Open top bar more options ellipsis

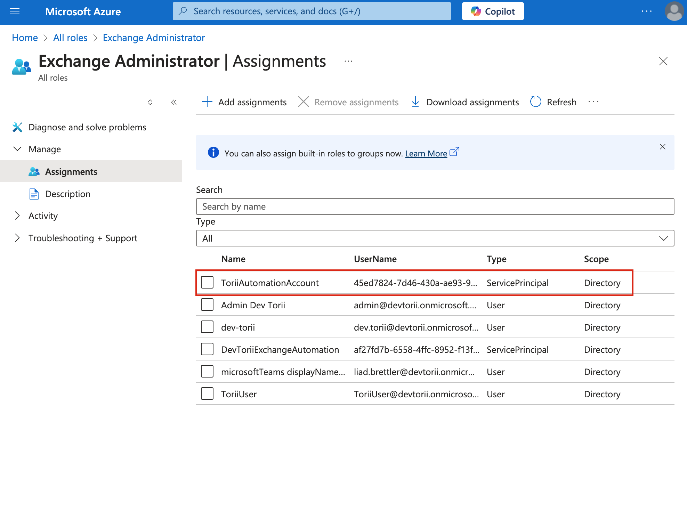647,11
